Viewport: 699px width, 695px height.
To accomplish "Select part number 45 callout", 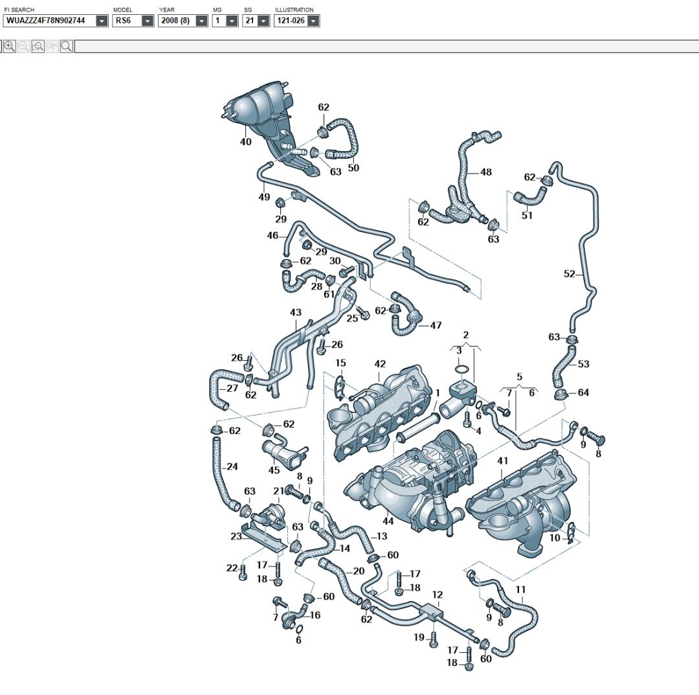I will (274, 470).
